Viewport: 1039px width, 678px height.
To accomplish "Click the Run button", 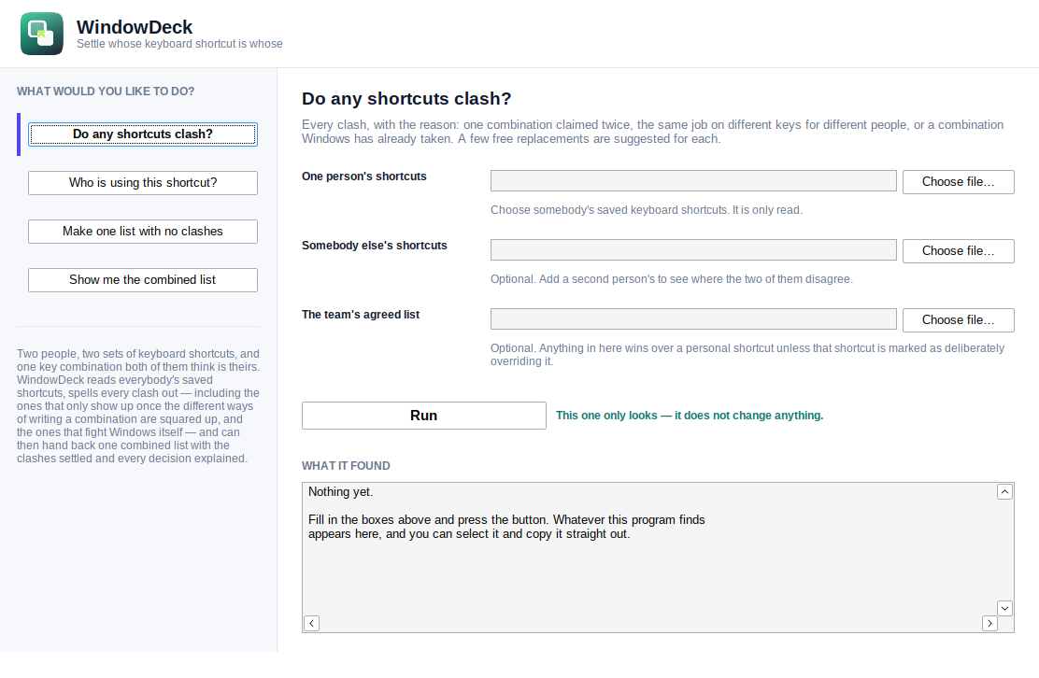I will [424, 416].
